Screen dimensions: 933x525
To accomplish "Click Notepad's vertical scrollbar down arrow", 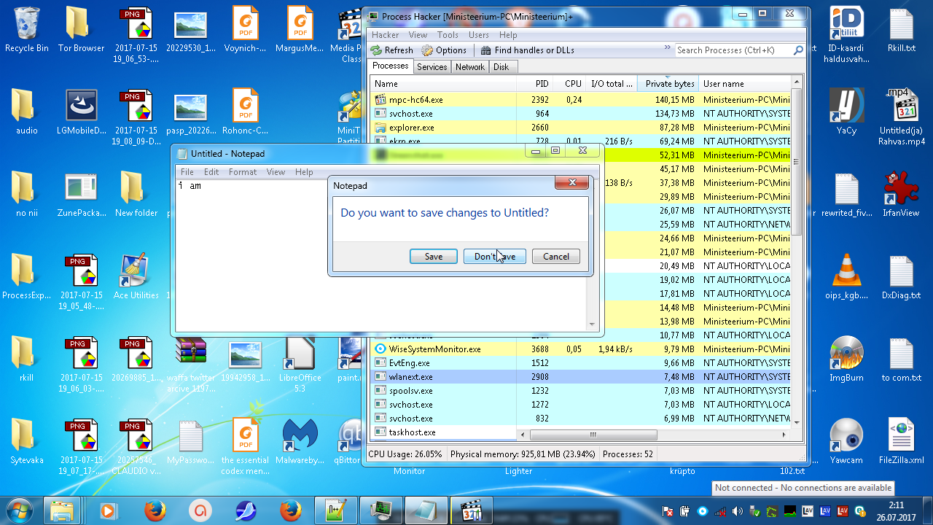I will click(x=592, y=325).
